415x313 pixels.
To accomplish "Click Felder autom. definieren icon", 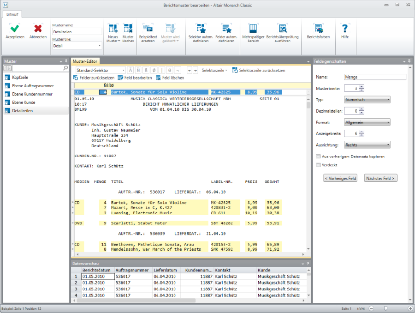I will tap(226, 28).
